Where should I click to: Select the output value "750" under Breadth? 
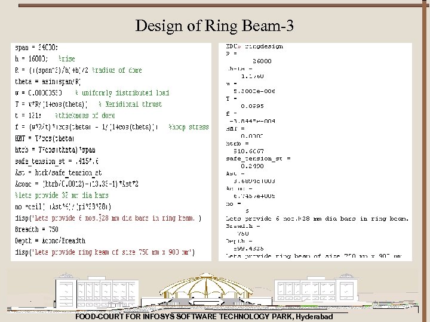coord(243,233)
